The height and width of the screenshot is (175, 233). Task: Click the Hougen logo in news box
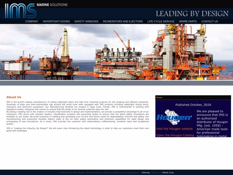174,118
